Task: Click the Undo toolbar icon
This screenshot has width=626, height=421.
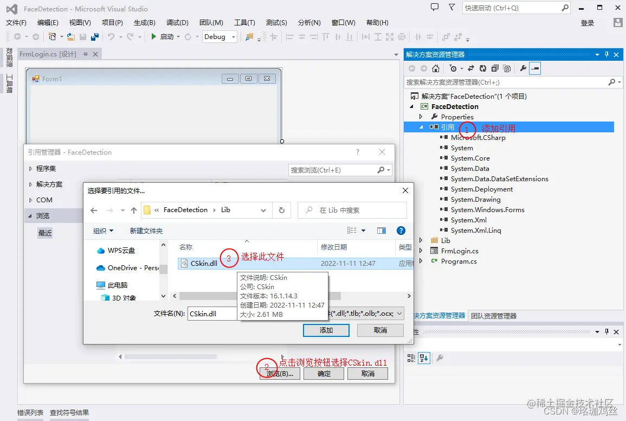Action: coord(111,37)
